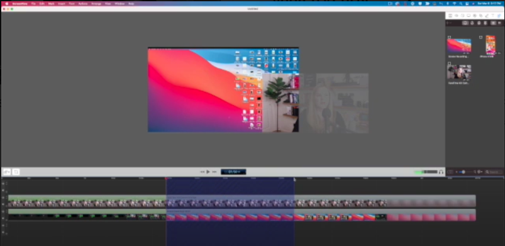Select the crop tool under the canvas
The height and width of the screenshot is (246, 505).
pos(16,172)
